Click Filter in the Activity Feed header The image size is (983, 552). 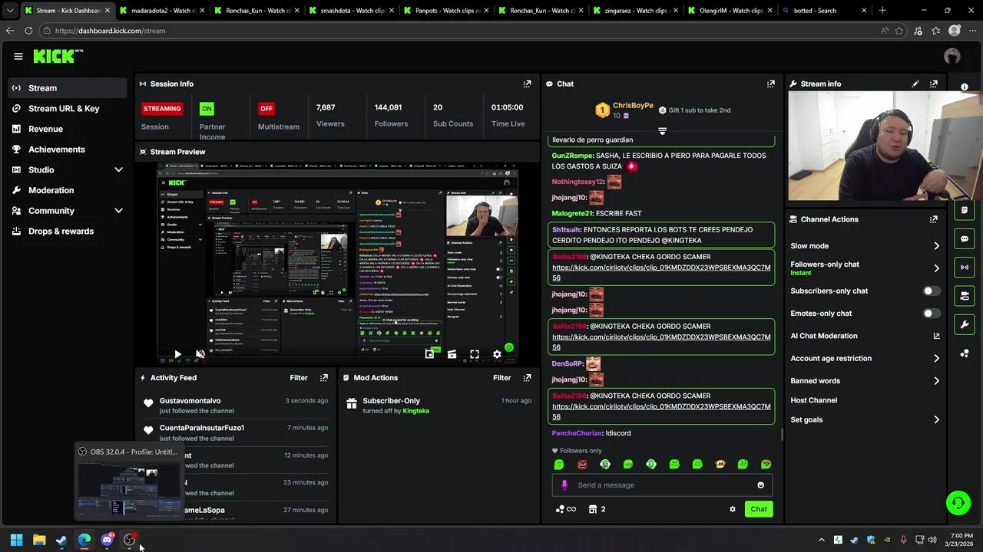pos(299,377)
